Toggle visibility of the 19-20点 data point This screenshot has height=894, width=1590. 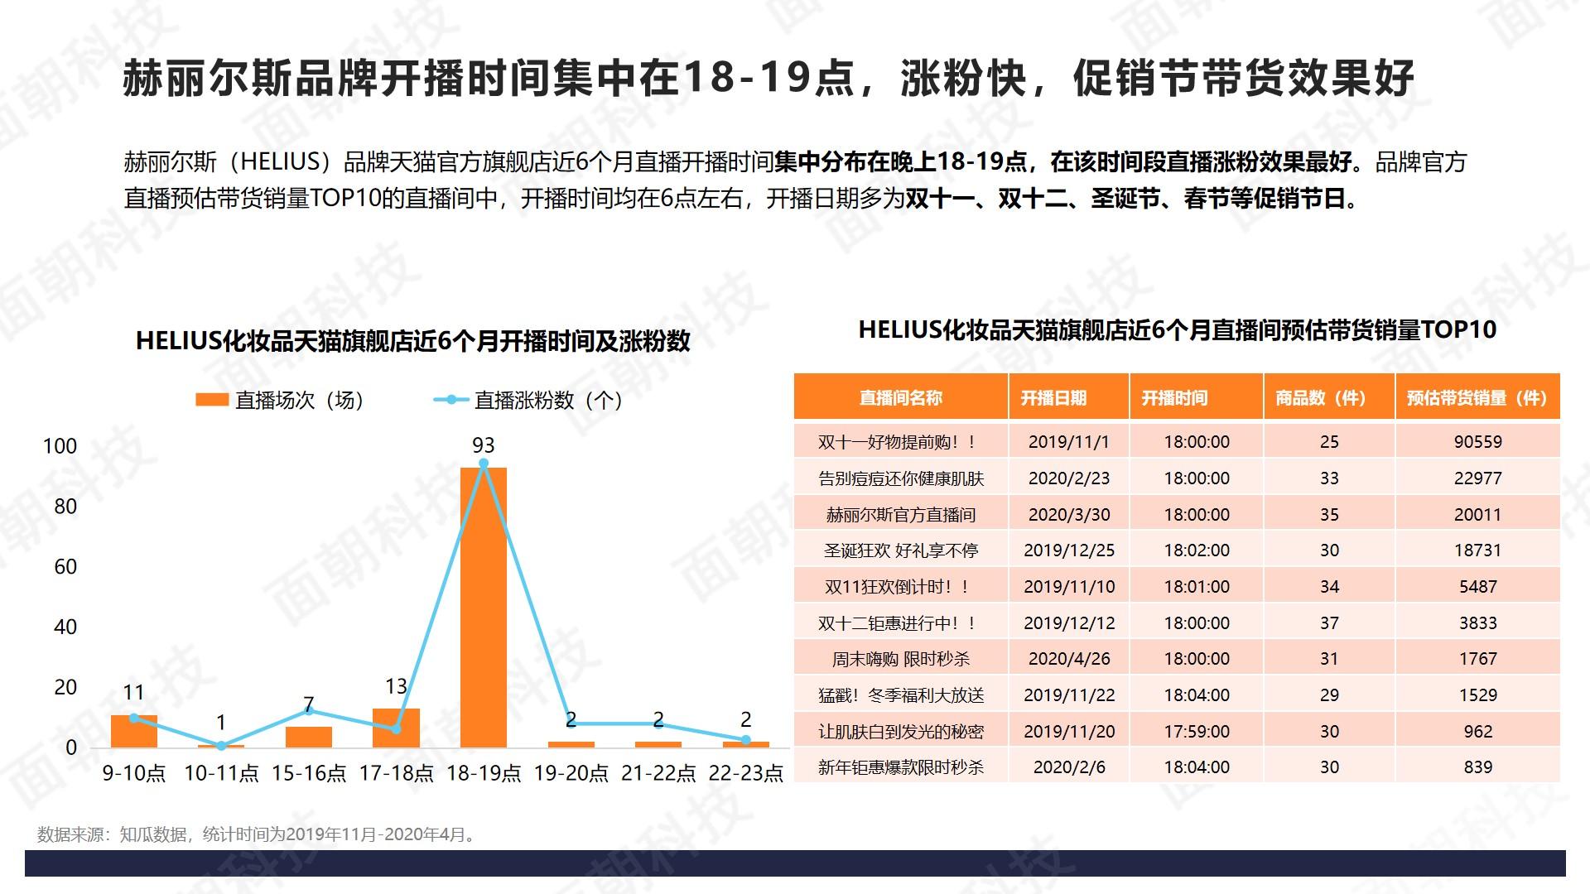coord(571,720)
